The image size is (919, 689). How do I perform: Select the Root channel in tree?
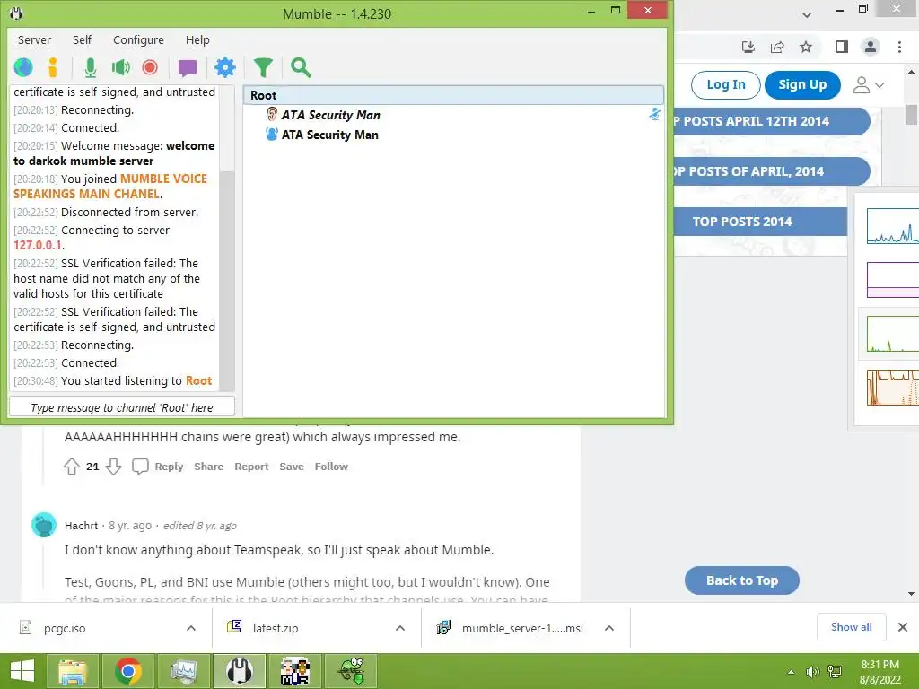coord(453,95)
